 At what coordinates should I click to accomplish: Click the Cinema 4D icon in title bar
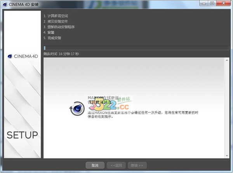5,4
